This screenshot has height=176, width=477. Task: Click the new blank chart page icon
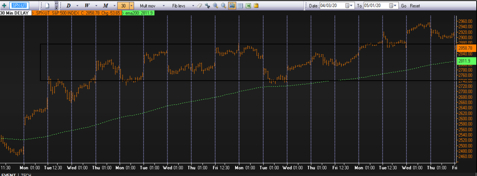[x=47, y=6]
